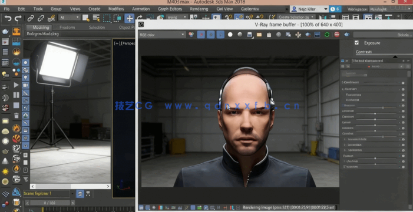The image size is (413, 212).
Task: Click the white teapot icon in left toolbar
Action: click(x=5, y=32)
